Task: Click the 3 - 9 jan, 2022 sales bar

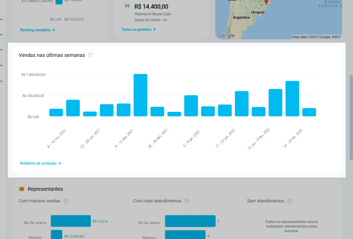Action: tap(191, 106)
